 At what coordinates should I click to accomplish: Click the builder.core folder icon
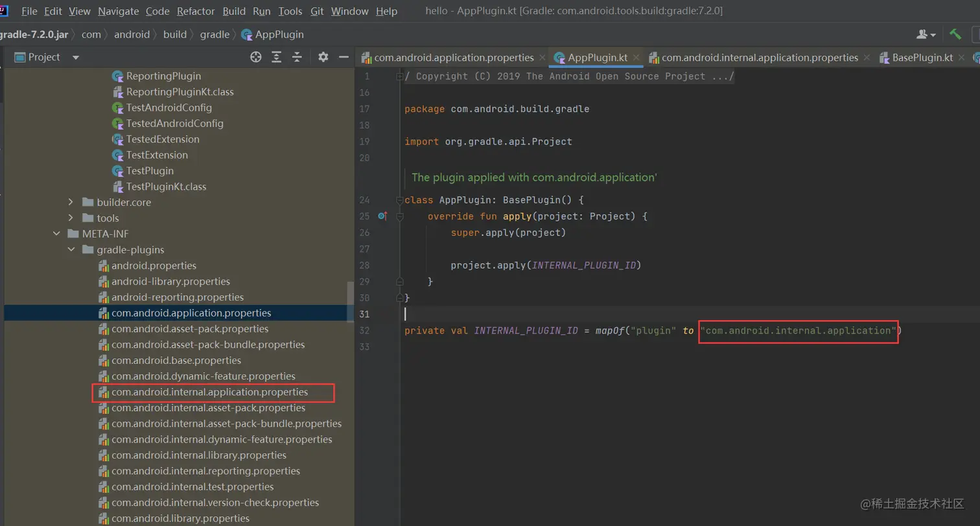[x=87, y=202]
